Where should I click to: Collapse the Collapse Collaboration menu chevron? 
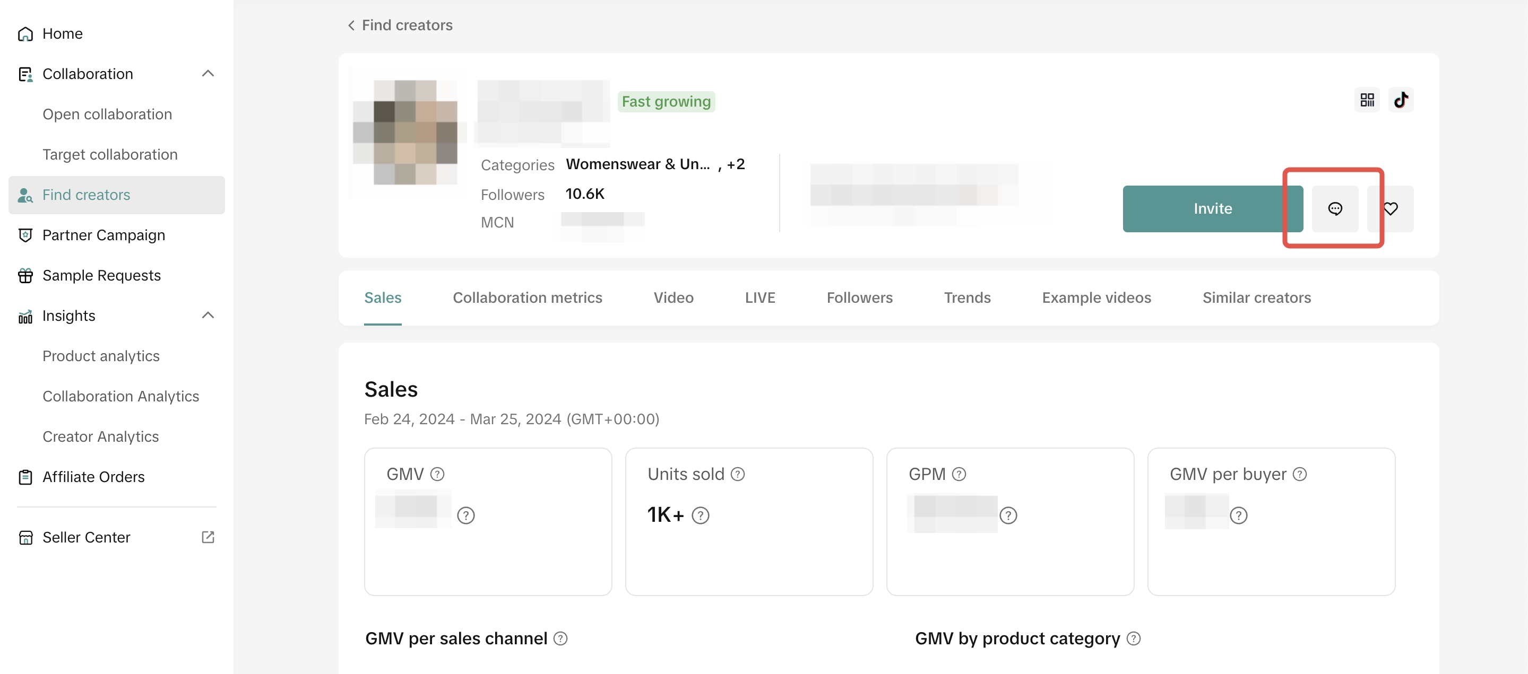click(x=208, y=74)
